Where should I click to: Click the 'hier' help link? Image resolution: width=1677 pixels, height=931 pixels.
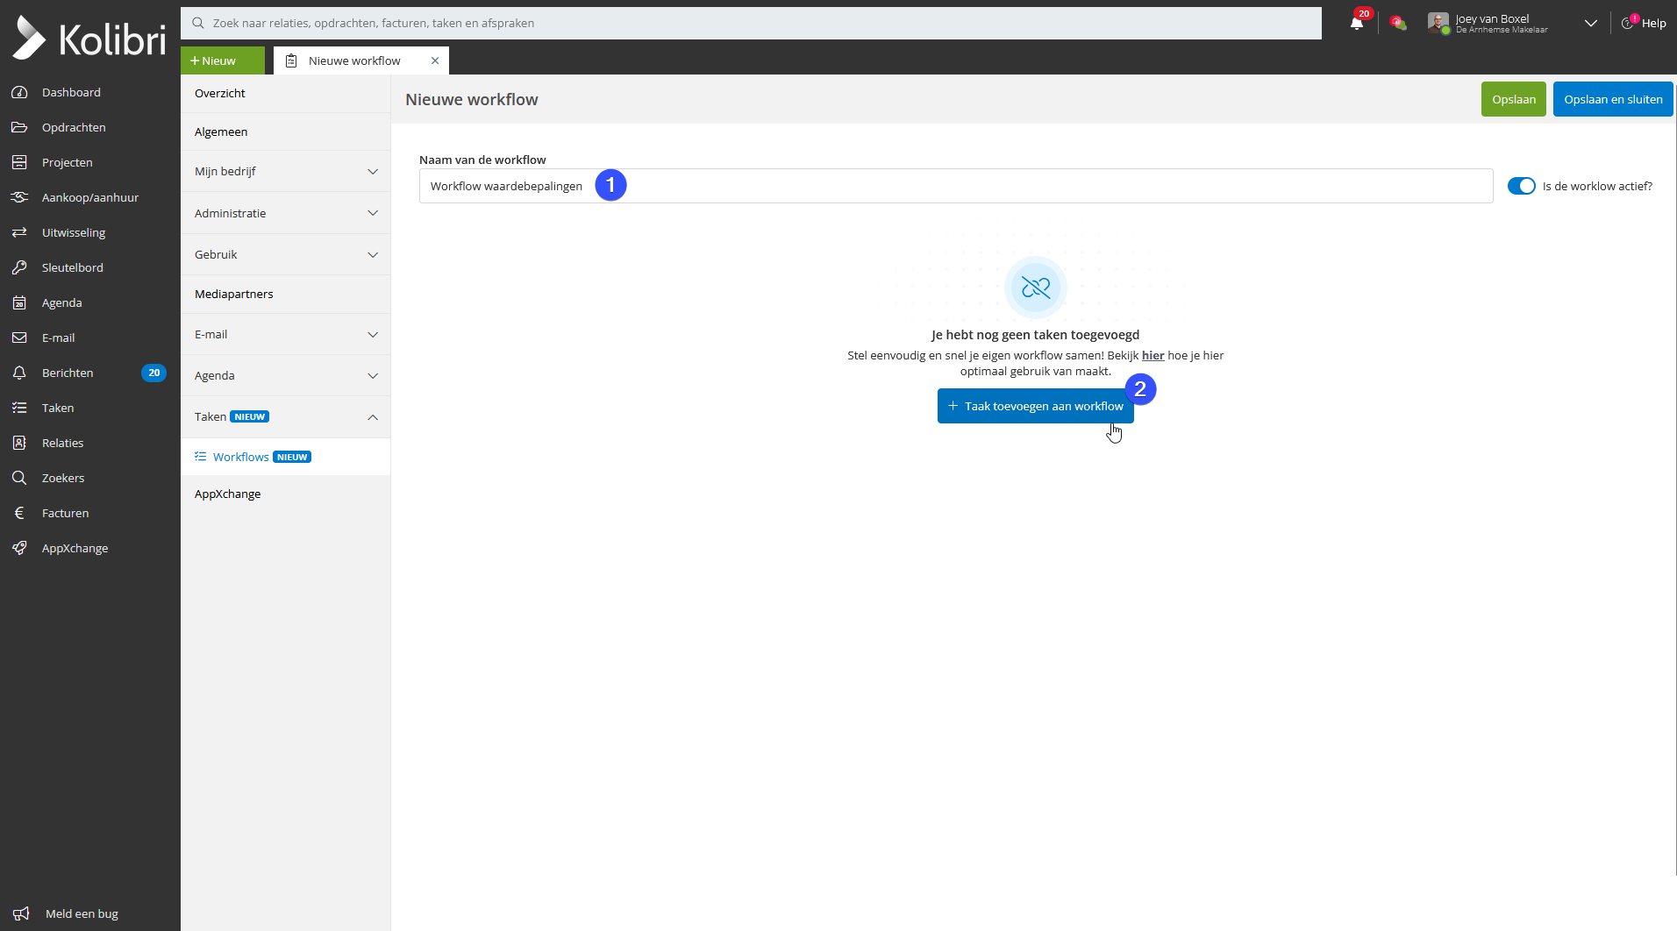[1152, 355]
